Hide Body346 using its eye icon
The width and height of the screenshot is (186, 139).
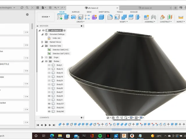point(49,111)
